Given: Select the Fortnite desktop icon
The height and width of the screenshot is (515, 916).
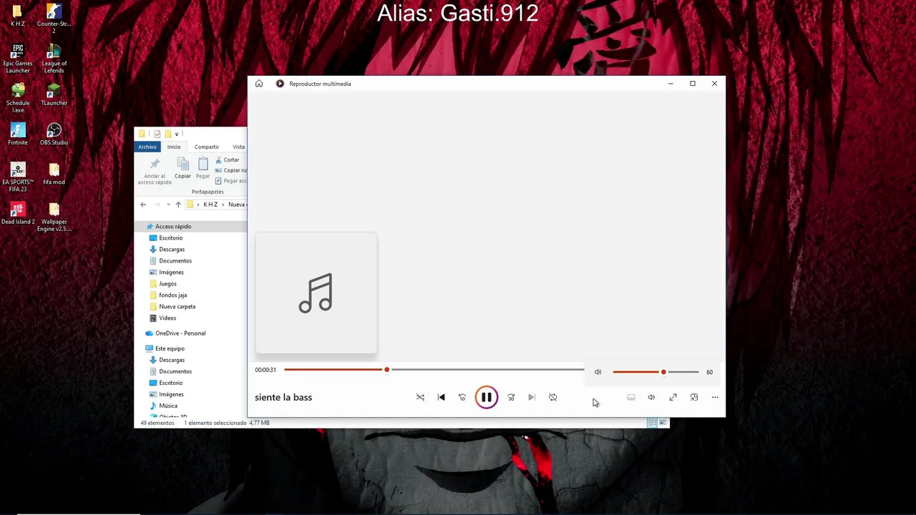Looking at the screenshot, I should coord(18,134).
